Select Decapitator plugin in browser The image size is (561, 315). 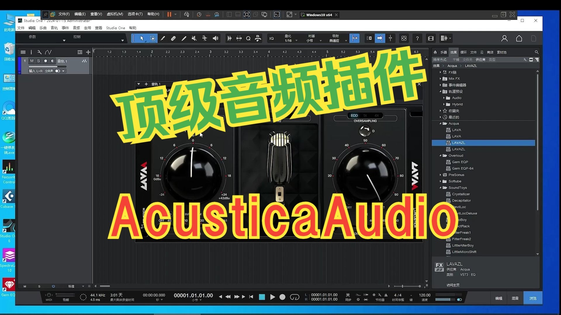461,200
